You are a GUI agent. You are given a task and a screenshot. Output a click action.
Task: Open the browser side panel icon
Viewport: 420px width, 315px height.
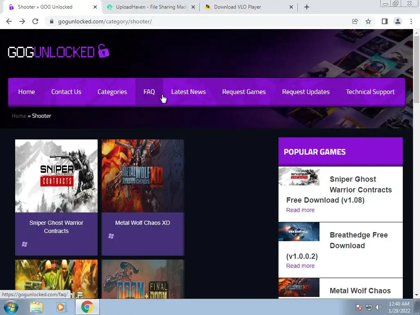[385, 21]
